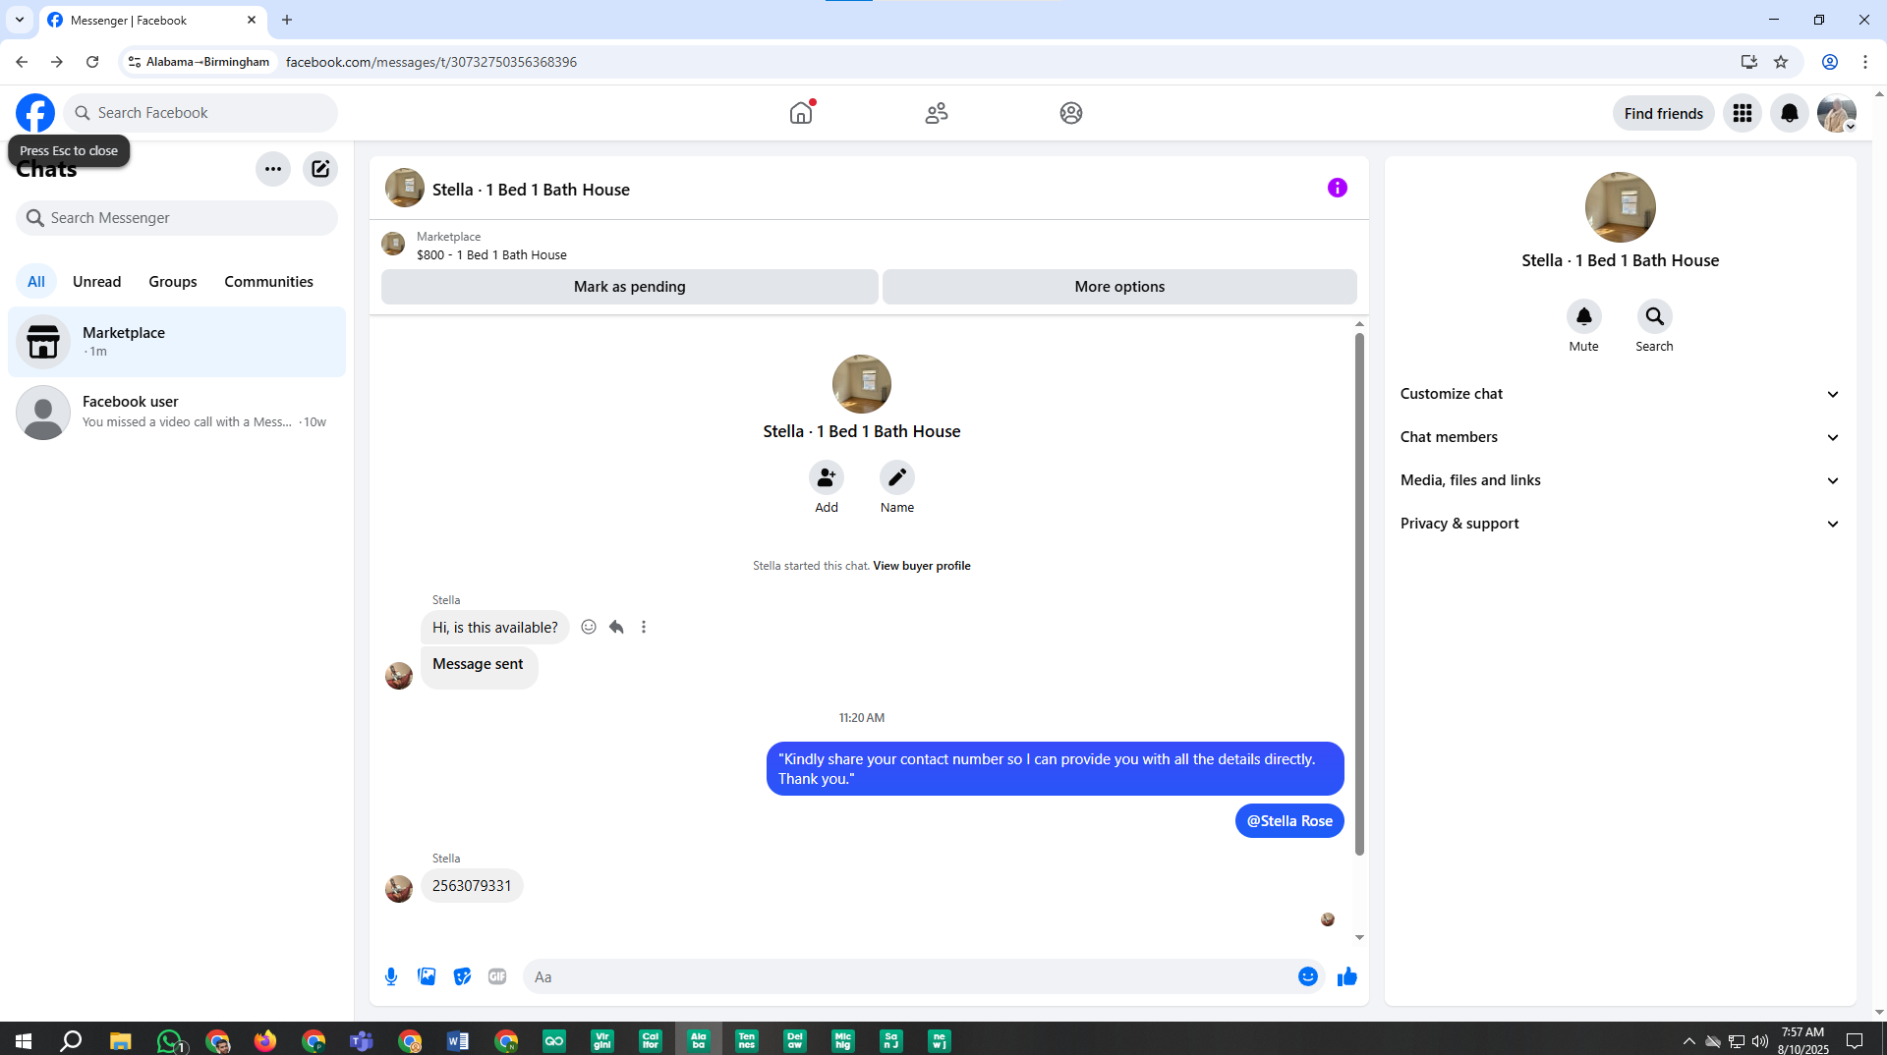The image size is (1887, 1055).
Task: Select the Unread chats filter
Action: pos(97,281)
